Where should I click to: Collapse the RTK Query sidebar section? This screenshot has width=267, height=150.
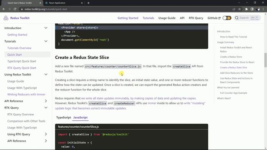pyautogui.click(x=46, y=107)
